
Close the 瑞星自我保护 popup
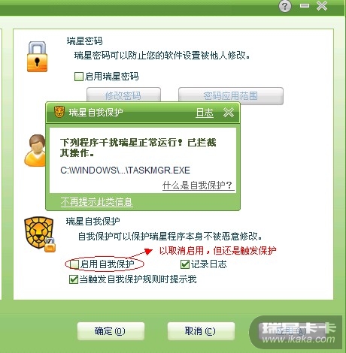pos(229,113)
